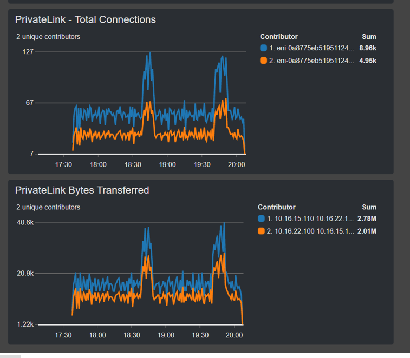Click '2 unique contributors' in Total Connections panel

(x=48, y=37)
